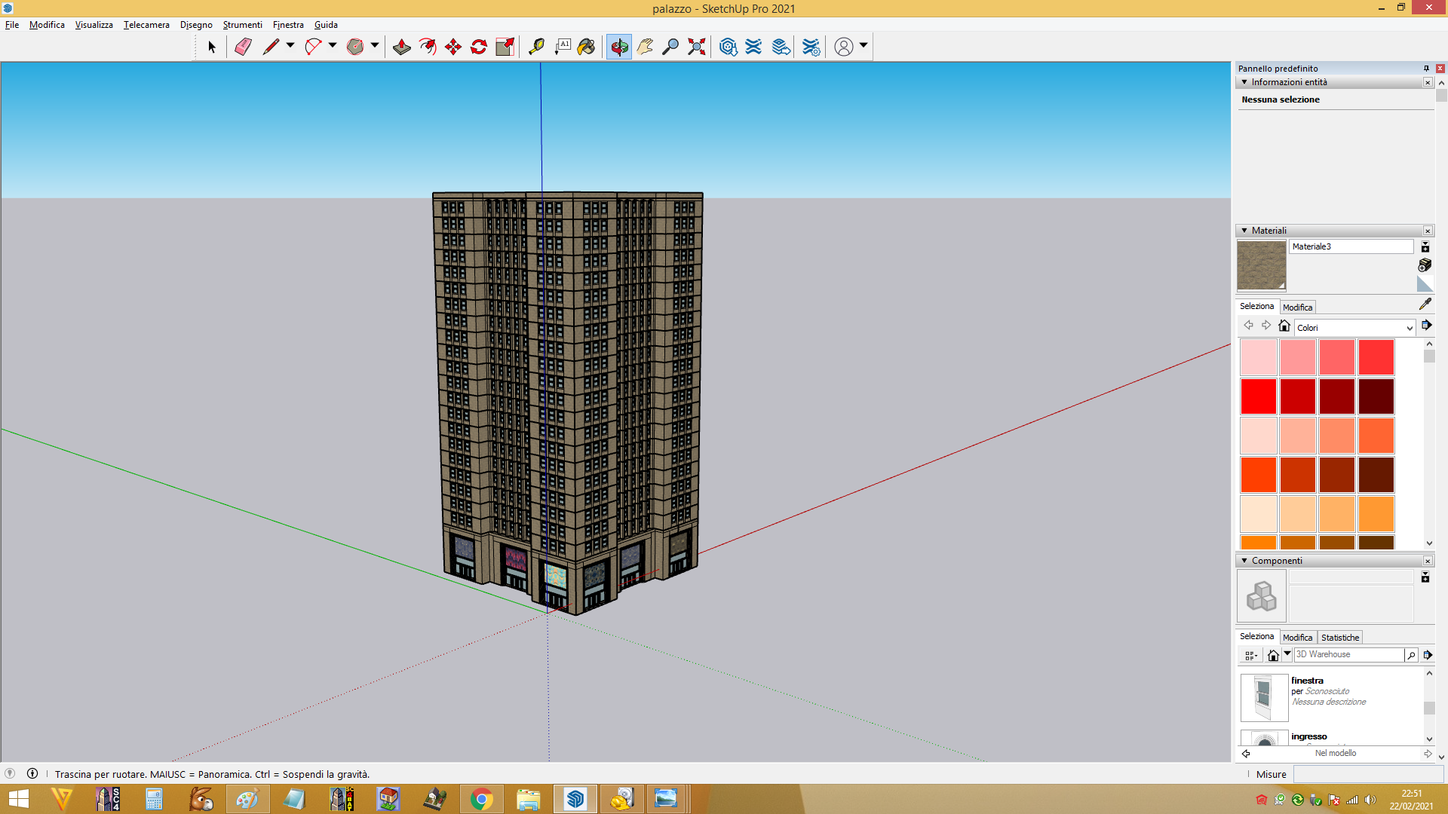The height and width of the screenshot is (814, 1448).
Task: Go to materials home icon
Action: [x=1284, y=326]
